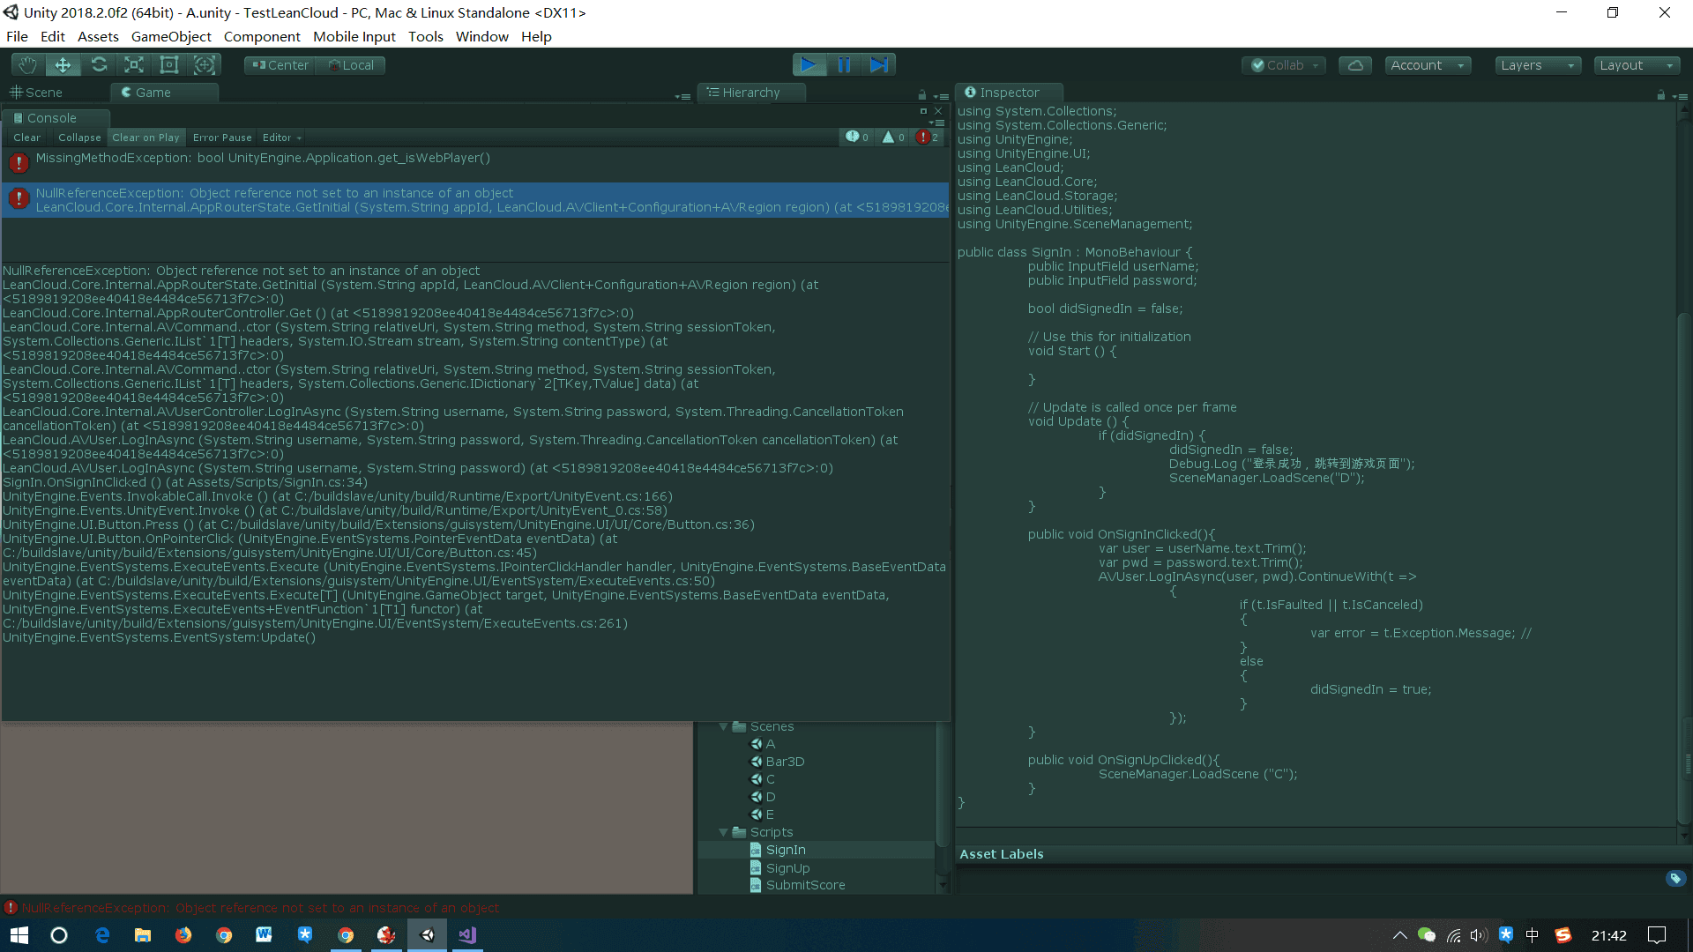Click the Inspector lock icon

pos(1661,94)
